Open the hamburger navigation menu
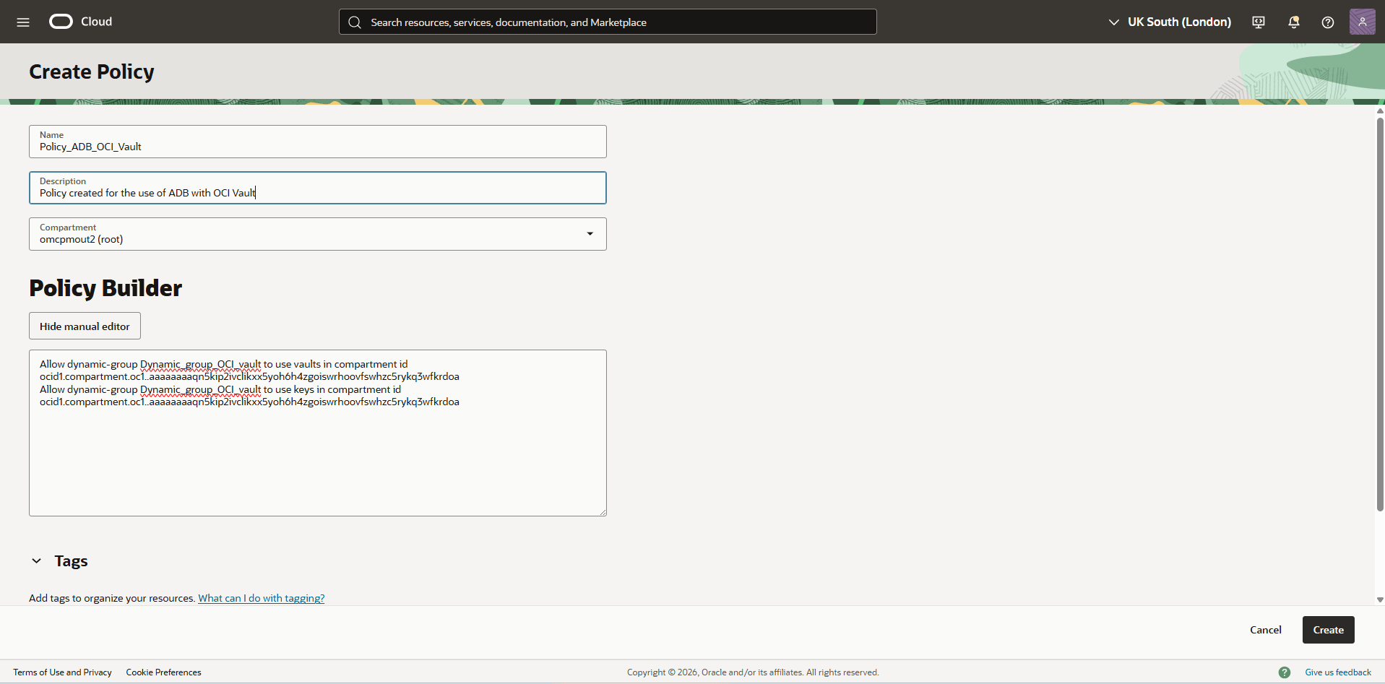Viewport: 1385px width, 684px height. (23, 22)
